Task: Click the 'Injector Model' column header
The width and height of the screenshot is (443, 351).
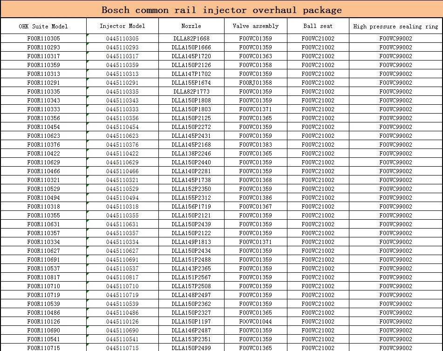Action: 123,26
